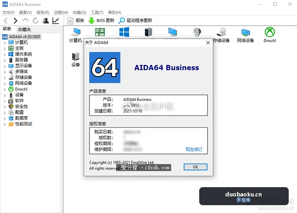Open the 帮助(H) menu
This screenshot has height=213, width=297.
click(114, 12)
